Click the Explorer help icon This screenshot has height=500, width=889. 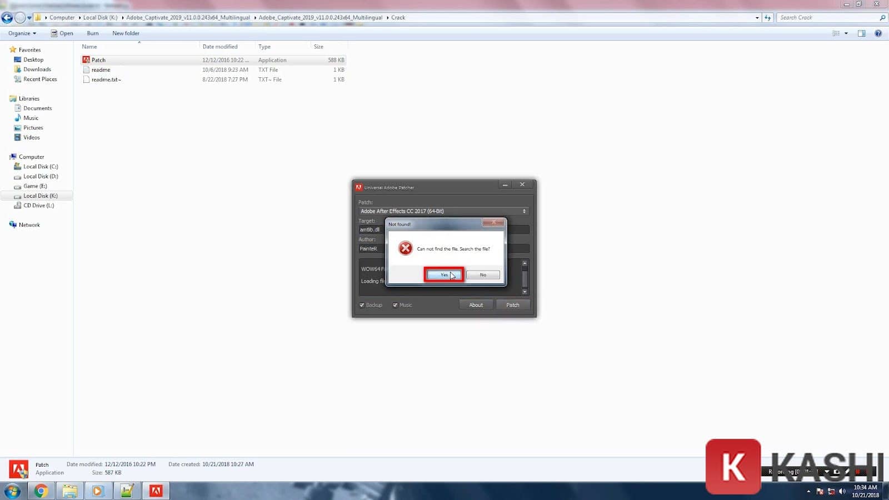point(878,33)
